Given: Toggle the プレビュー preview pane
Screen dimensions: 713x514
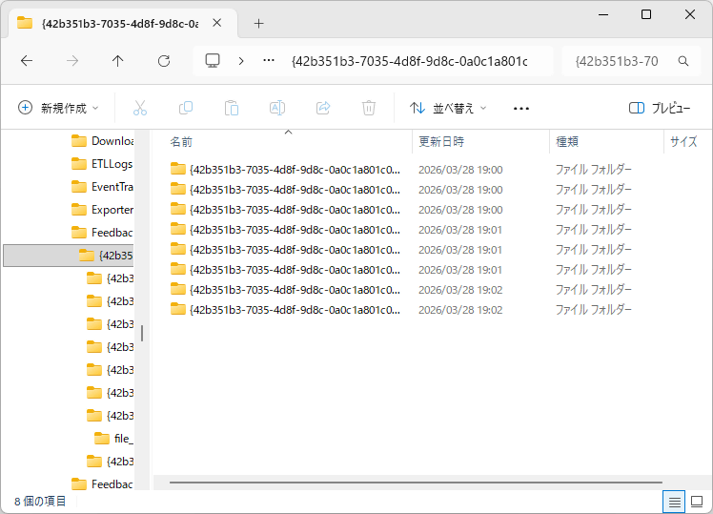Looking at the screenshot, I should coord(660,108).
